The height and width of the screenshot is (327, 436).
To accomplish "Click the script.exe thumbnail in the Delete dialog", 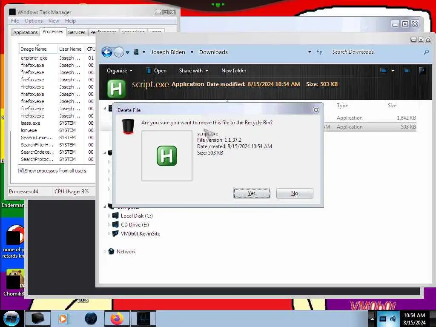I will click(167, 156).
